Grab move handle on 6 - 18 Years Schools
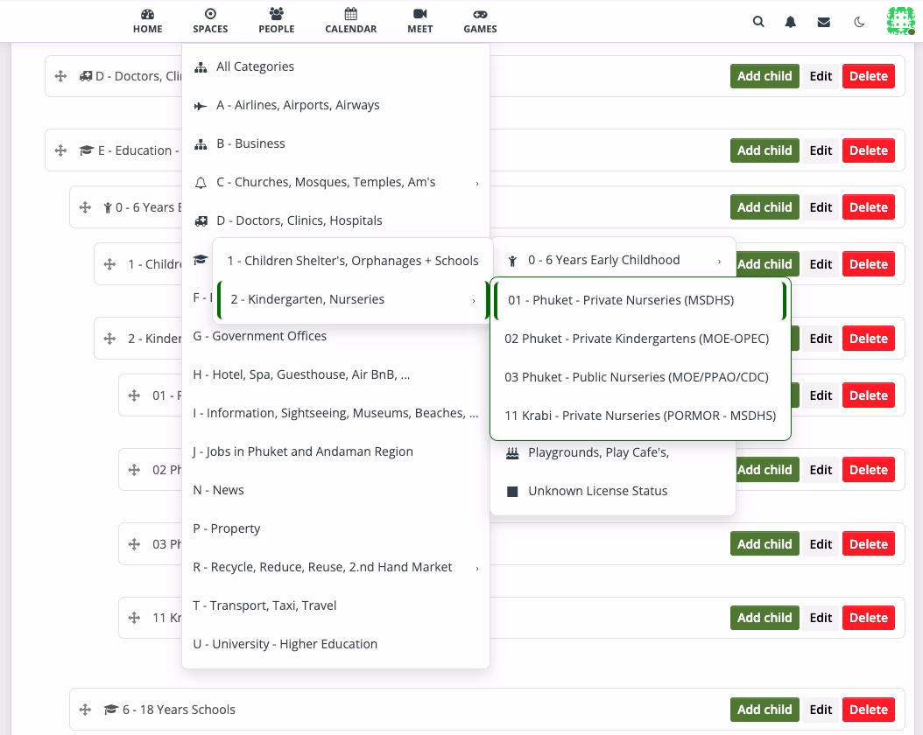This screenshot has height=735, width=923. pos(85,710)
